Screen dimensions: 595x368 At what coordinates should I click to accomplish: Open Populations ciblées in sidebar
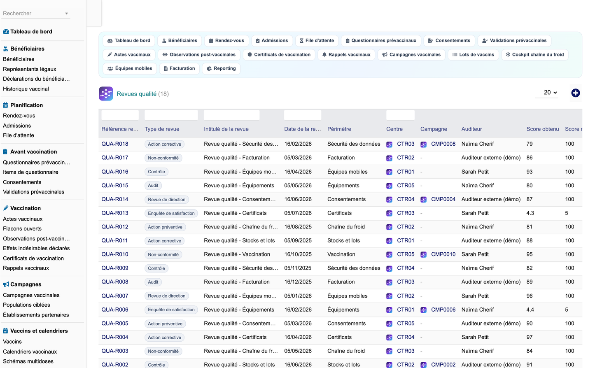point(26,305)
